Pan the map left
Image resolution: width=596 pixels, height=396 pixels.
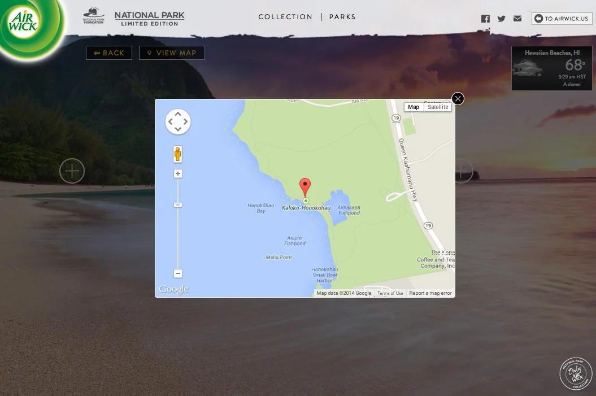coord(170,121)
